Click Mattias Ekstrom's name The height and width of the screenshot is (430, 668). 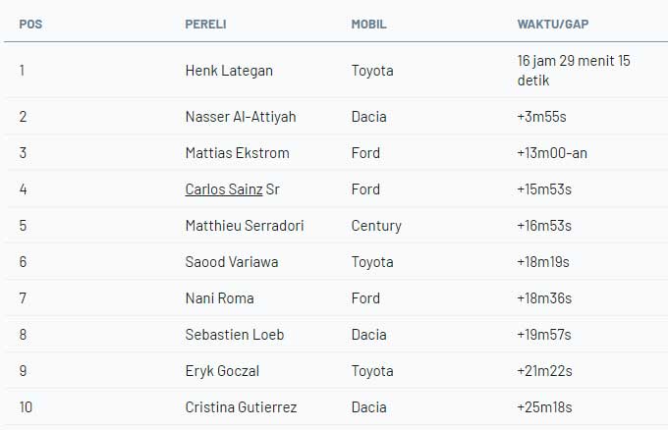pyautogui.click(x=237, y=153)
